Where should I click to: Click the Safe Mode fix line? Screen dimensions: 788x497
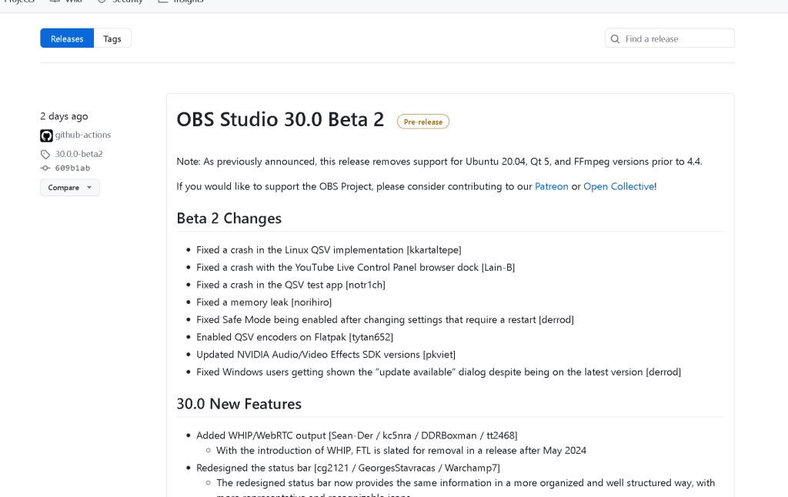(385, 319)
